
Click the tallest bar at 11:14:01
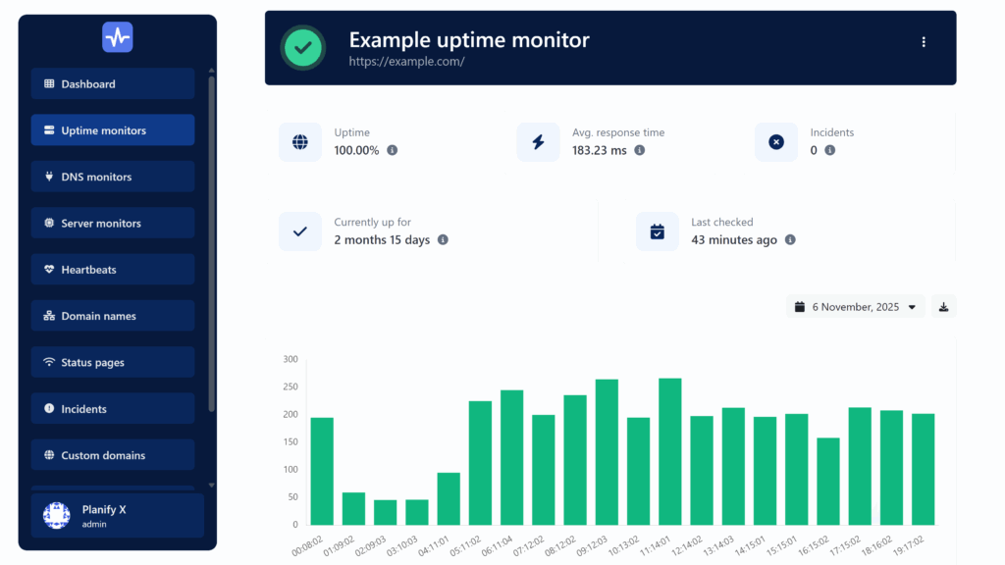click(x=669, y=451)
